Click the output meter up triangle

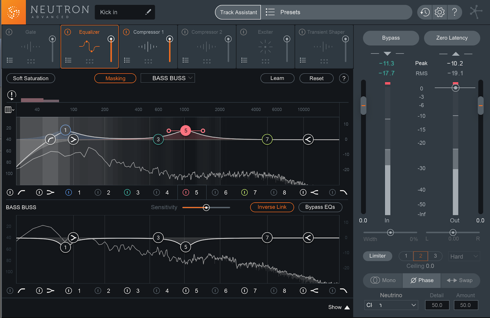(456, 54)
